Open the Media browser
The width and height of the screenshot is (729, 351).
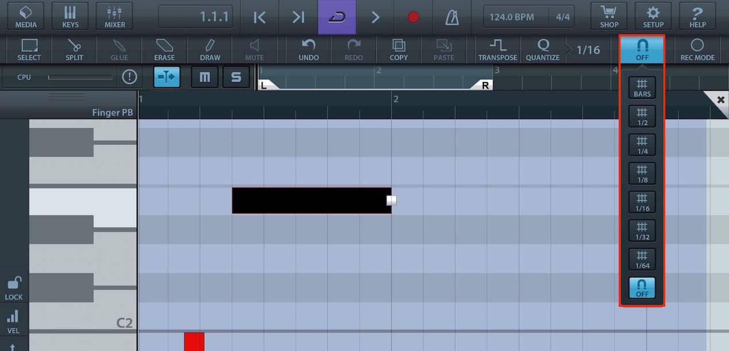[x=26, y=17]
